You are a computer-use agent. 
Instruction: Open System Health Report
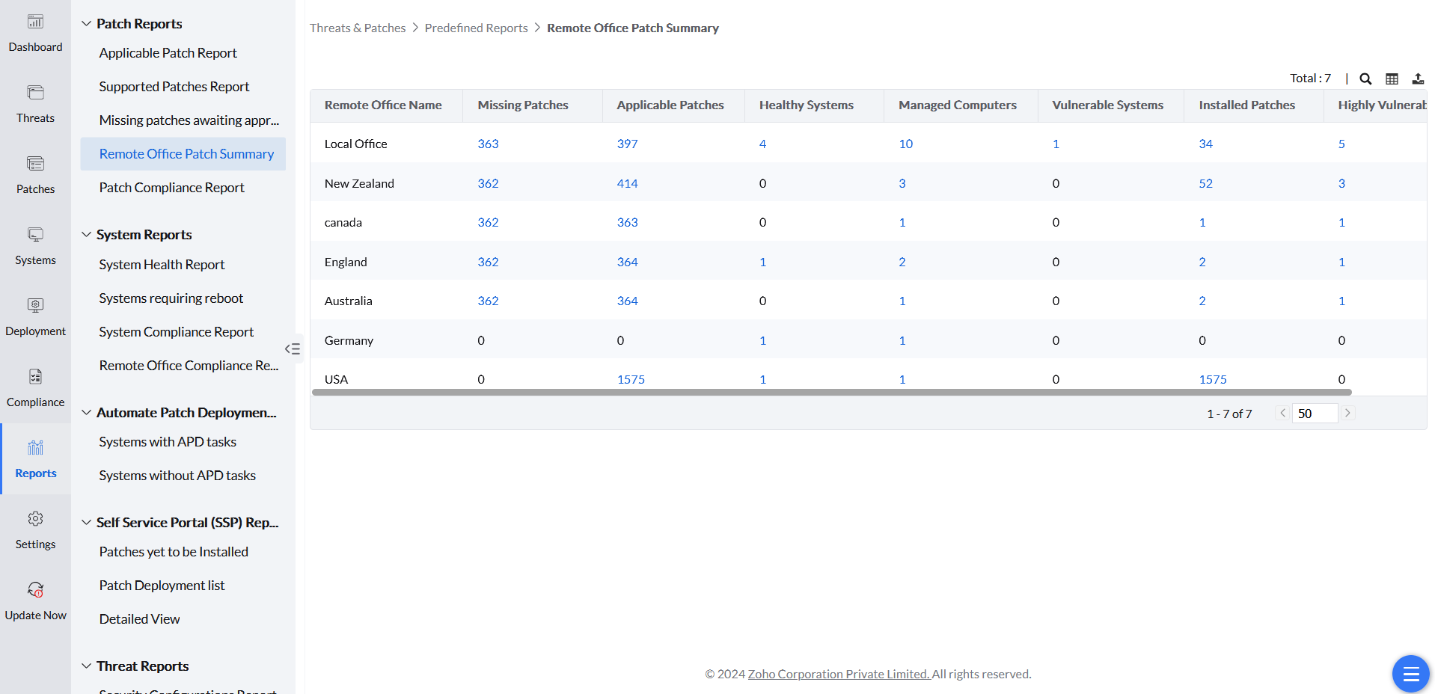[x=162, y=265]
